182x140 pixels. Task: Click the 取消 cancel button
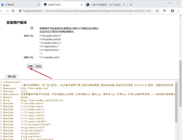point(39,66)
